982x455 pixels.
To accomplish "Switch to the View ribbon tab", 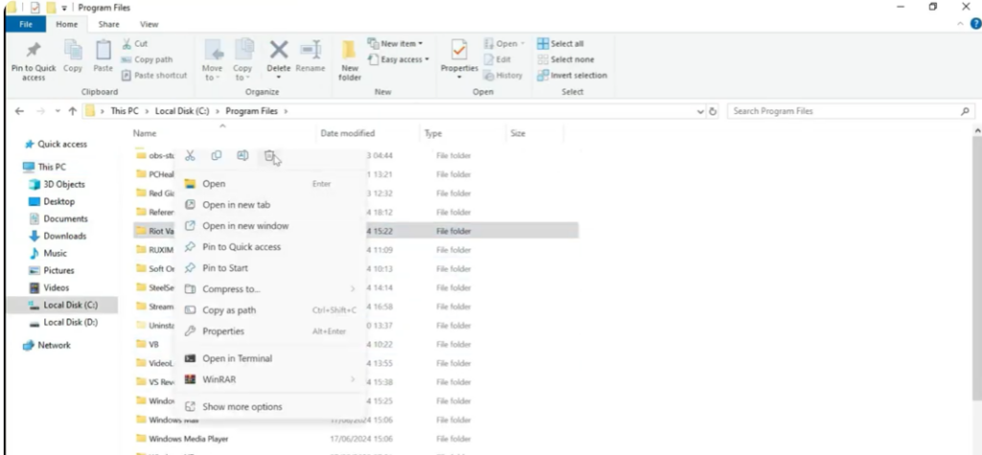I will pyautogui.click(x=150, y=24).
